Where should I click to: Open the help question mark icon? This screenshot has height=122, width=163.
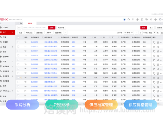(155, 19)
